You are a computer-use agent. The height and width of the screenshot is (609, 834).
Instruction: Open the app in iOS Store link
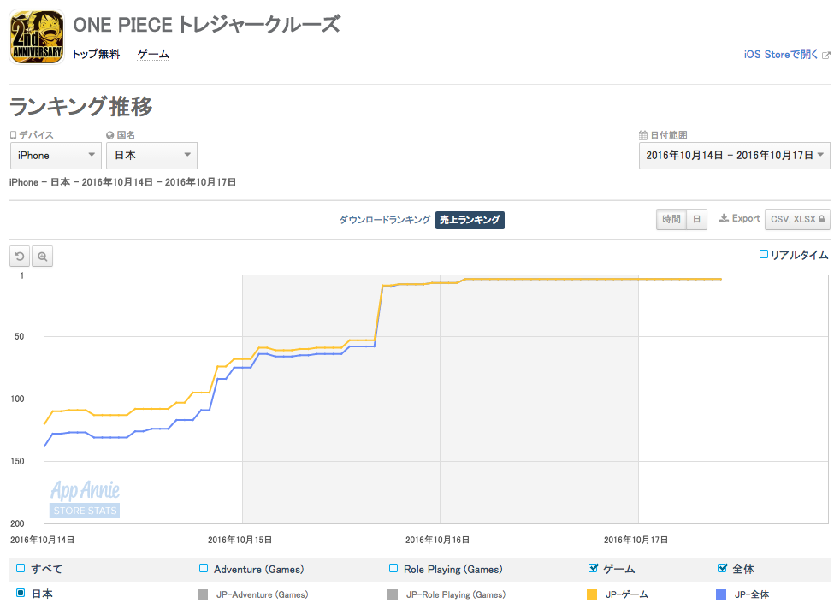click(781, 54)
